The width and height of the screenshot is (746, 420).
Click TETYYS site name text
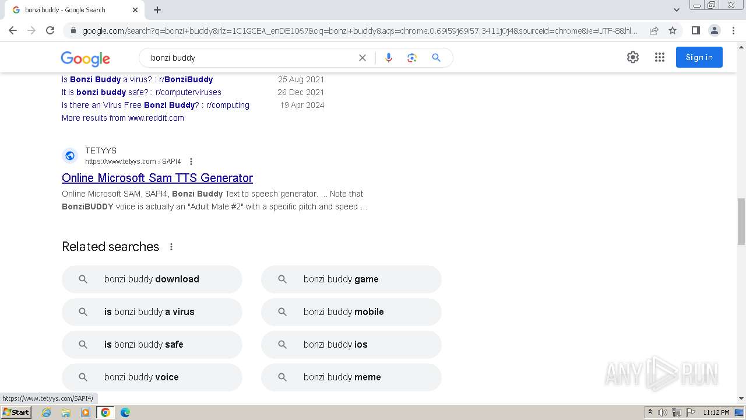[101, 150]
